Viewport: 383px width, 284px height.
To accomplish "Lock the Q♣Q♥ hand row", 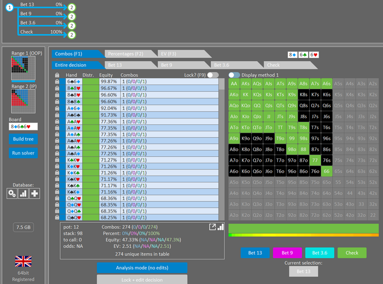I will pos(57,198).
